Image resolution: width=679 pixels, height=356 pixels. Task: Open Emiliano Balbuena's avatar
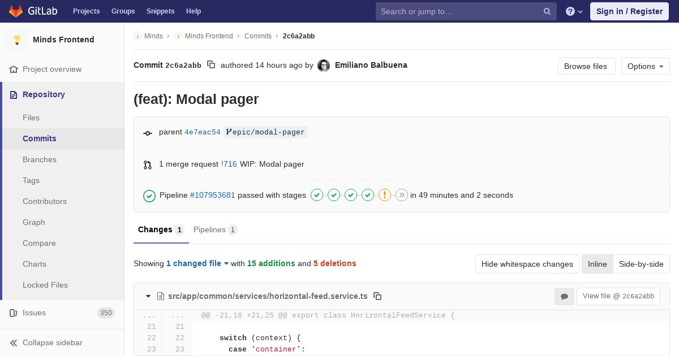tap(324, 66)
